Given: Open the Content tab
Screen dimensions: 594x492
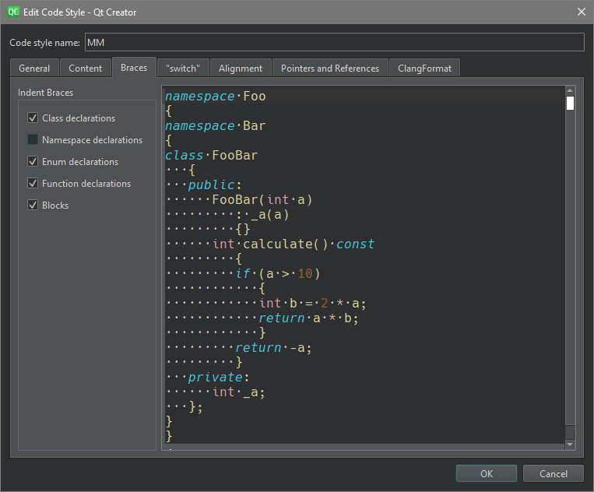Looking at the screenshot, I should point(85,69).
